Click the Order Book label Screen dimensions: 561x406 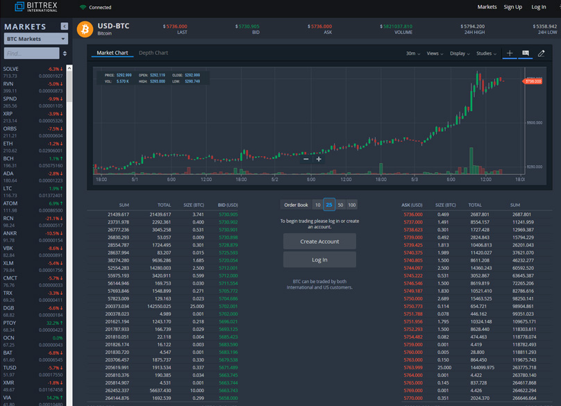point(296,205)
